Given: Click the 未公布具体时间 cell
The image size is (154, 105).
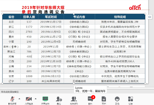Looking at the screenshot, I should (x=51, y=81).
